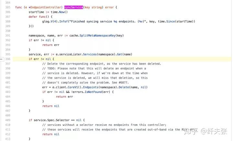
Task: Open the line actions ellipsis menu
Action: pyautogui.click(x=2, y=59)
